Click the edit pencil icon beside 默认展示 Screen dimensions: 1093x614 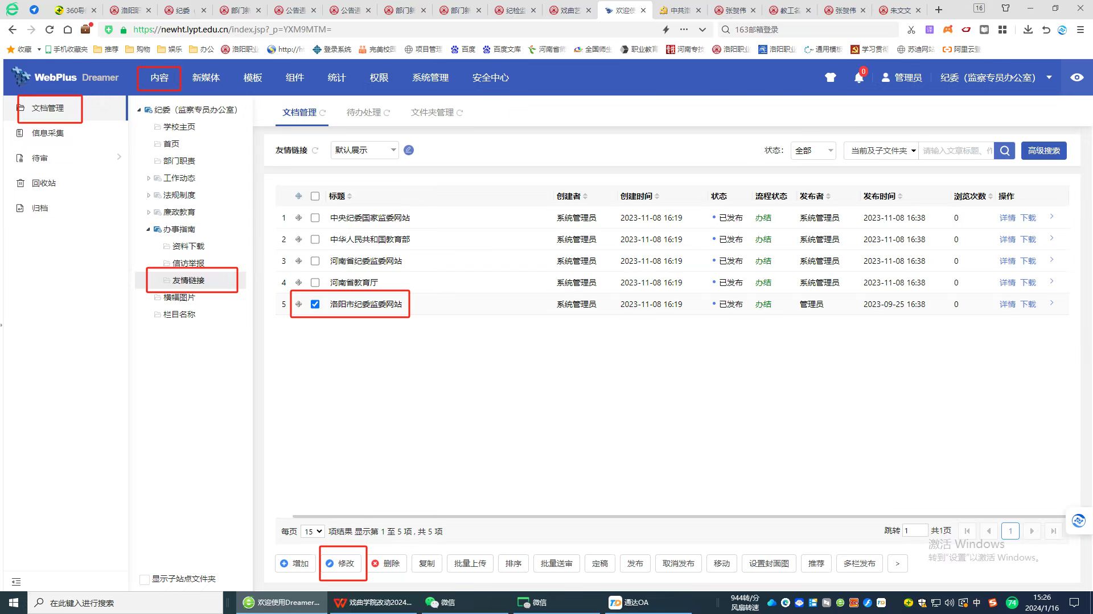409,150
